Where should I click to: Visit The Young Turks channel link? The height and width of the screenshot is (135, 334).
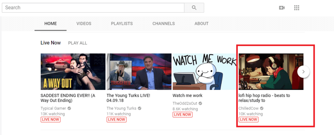122,108
